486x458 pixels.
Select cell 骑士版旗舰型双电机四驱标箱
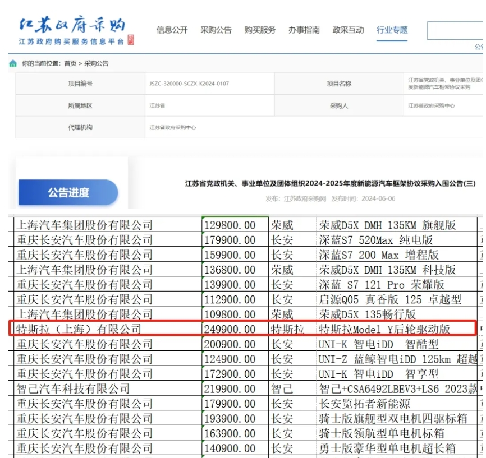point(397,418)
